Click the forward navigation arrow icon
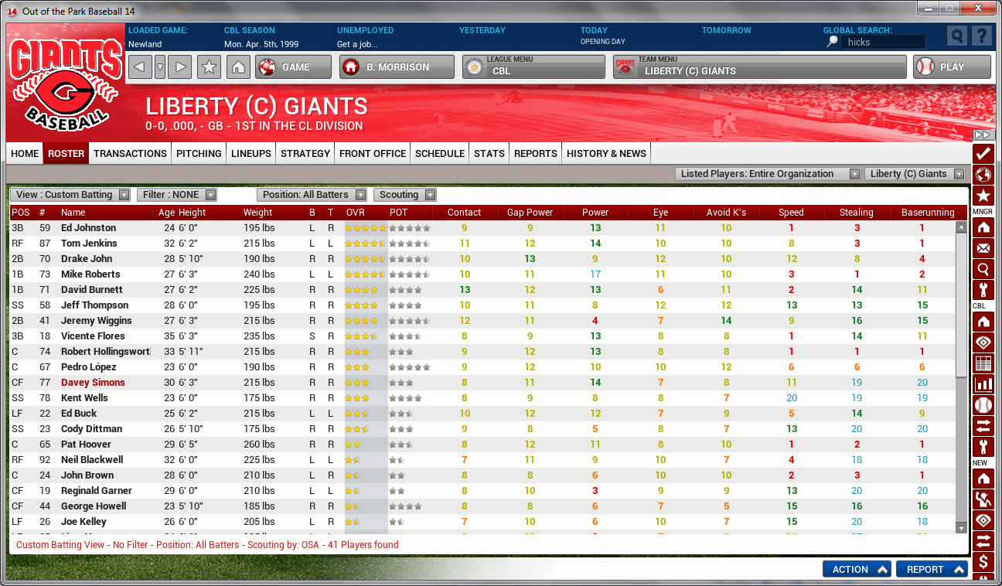The image size is (1002, 586). click(180, 67)
